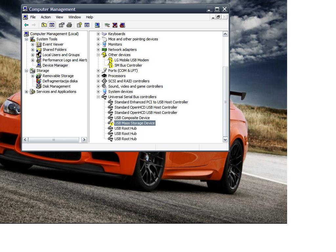Click Scan for hardware changes icon
This screenshot has width=336, height=252.
[97, 25]
